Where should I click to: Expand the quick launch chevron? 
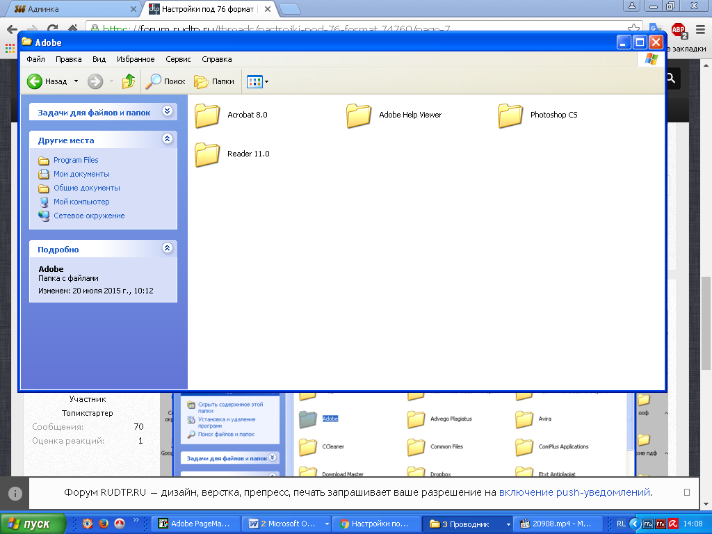pos(136,520)
